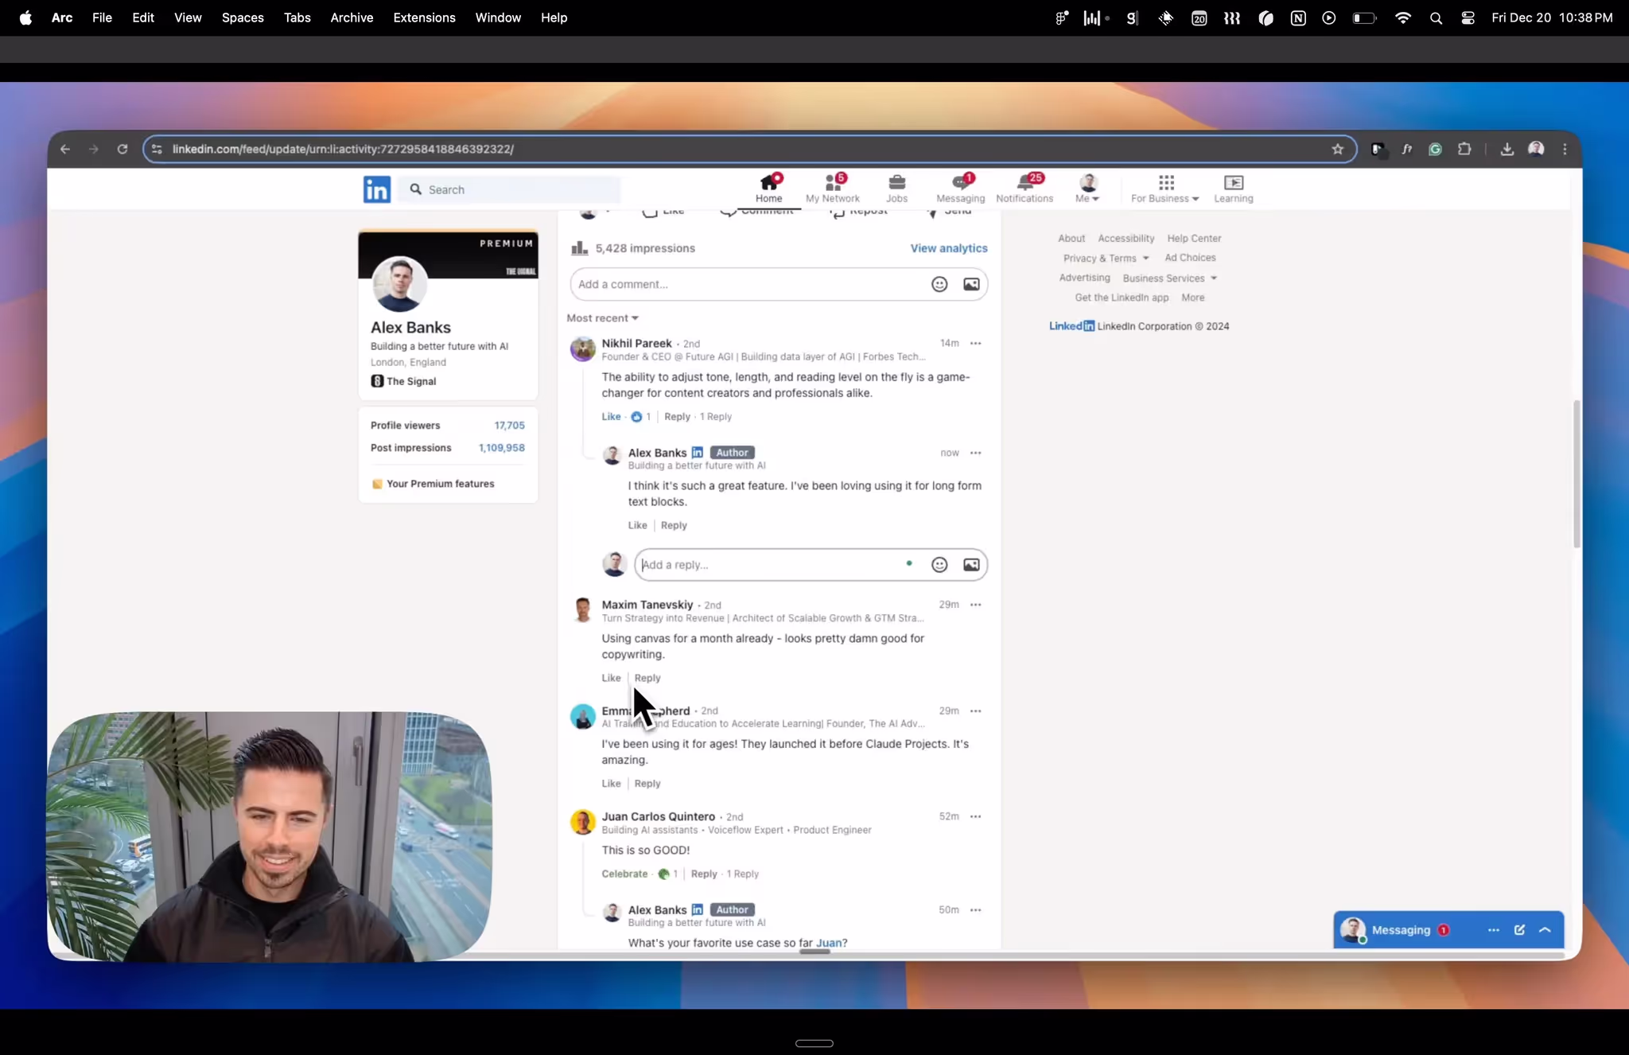Open My Network page

pos(832,189)
